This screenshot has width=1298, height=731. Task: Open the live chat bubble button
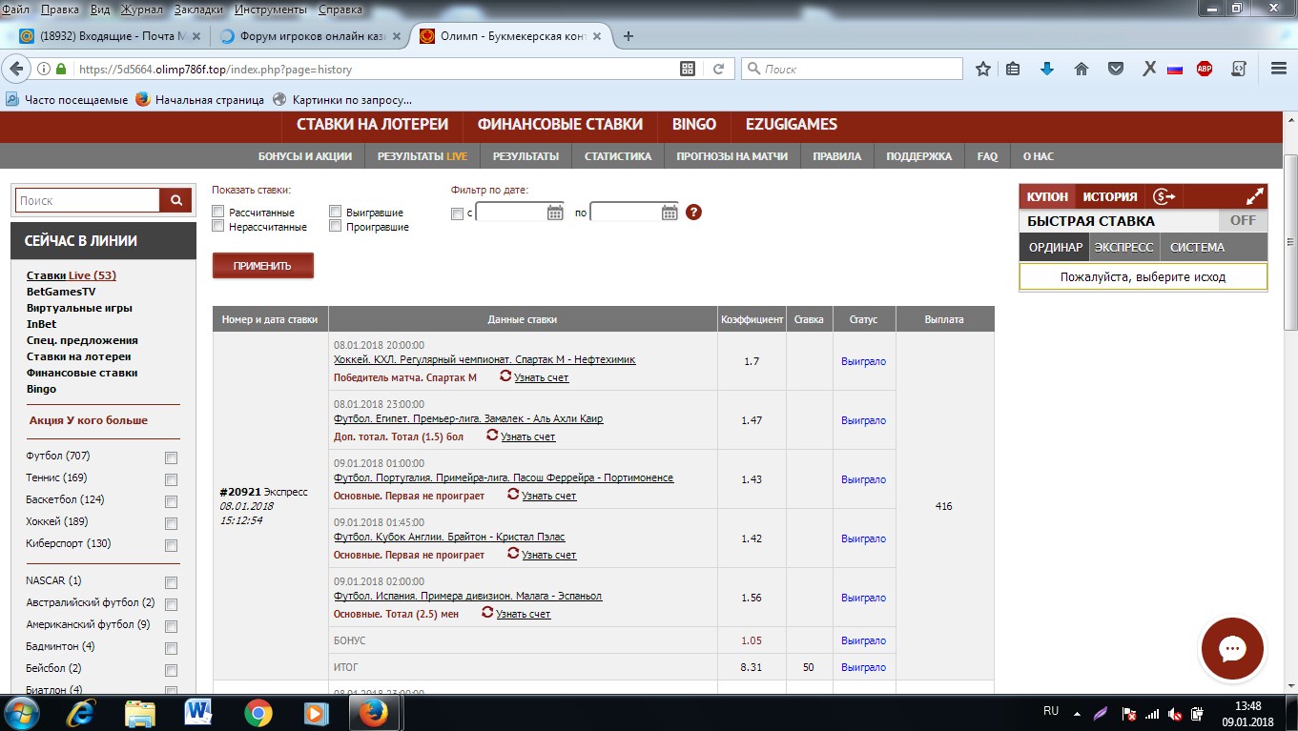pyautogui.click(x=1232, y=648)
